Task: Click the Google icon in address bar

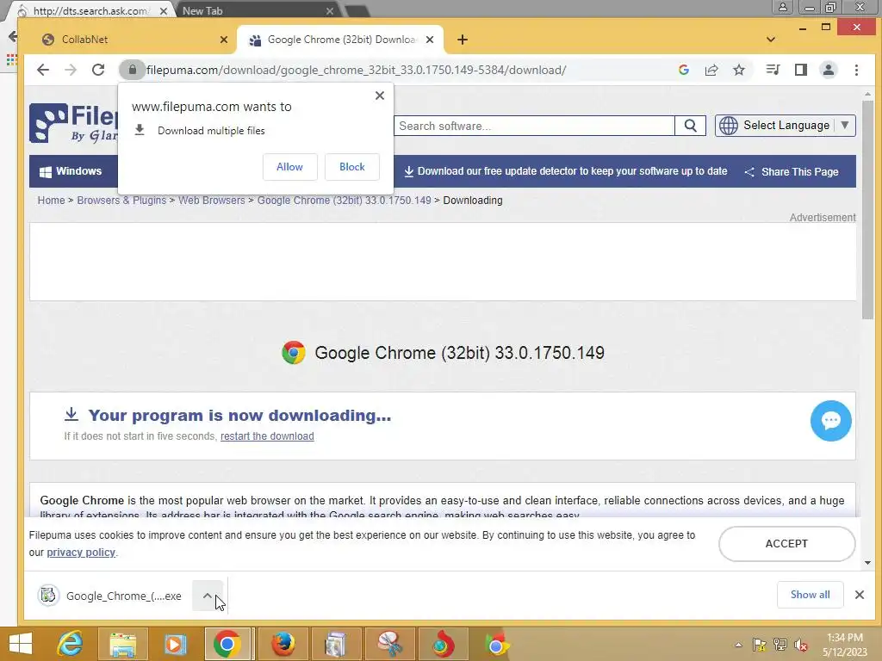Action: tap(684, 70)
